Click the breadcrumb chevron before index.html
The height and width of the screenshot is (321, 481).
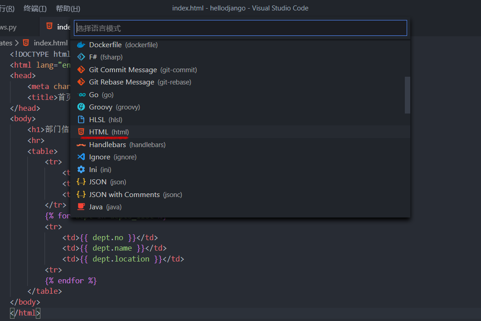(x=17, y=43)
